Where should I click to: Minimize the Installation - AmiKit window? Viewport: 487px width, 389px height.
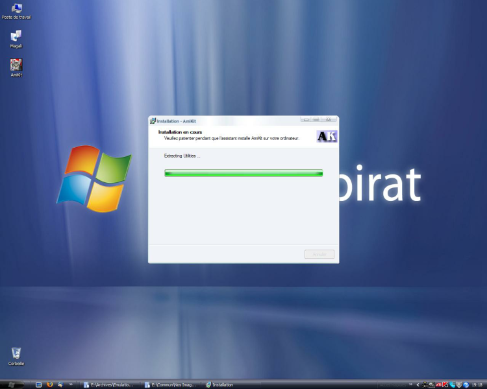click(306, 119)
